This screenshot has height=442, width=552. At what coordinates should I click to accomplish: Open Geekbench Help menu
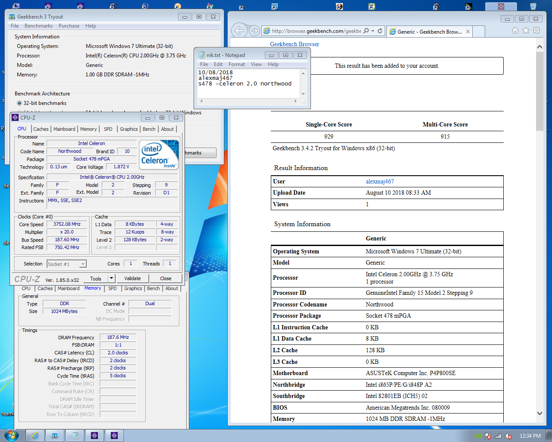point(91,26)
